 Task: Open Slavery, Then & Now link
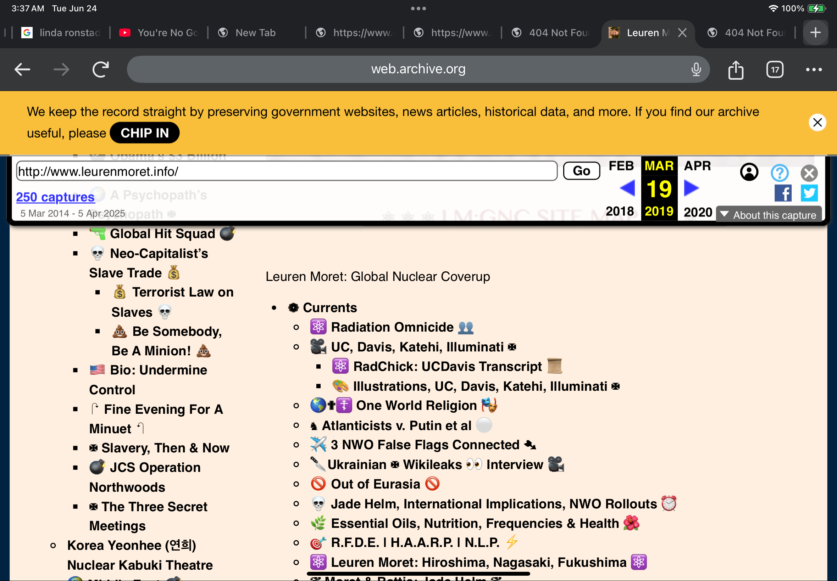click(x=159, y=448)
